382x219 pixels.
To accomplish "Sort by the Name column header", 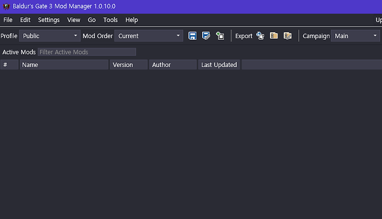I will click(x=64, y=65).
